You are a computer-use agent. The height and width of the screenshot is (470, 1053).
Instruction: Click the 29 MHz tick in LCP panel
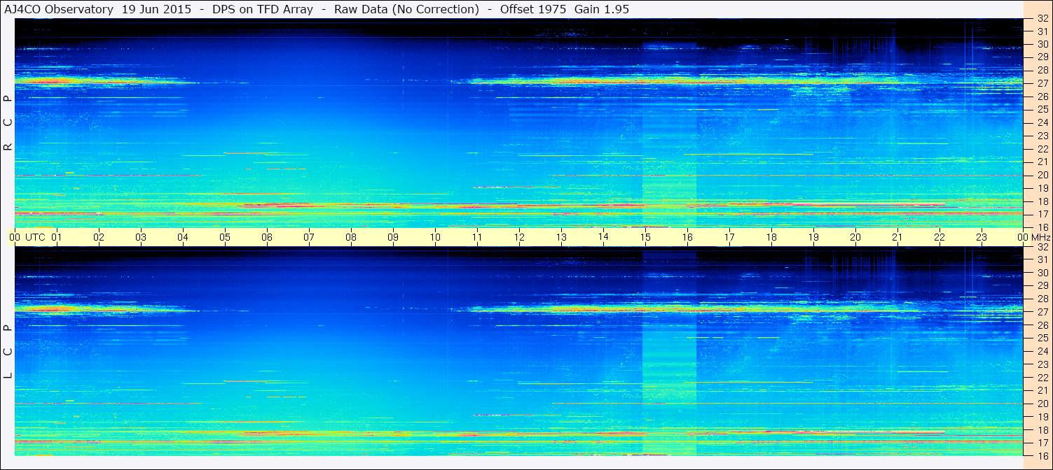(1042, 286)
